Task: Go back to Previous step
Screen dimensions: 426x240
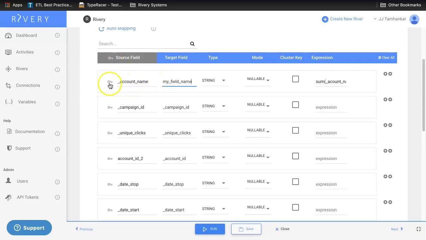Action: click(x=84, y=229)
